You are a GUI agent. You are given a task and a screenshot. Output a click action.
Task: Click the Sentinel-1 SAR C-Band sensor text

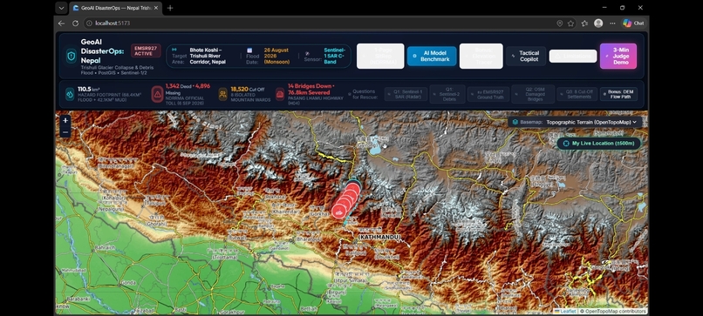(334, 56)
